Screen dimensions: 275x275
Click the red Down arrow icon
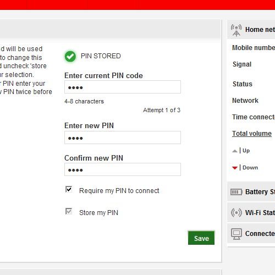point(235,168)
